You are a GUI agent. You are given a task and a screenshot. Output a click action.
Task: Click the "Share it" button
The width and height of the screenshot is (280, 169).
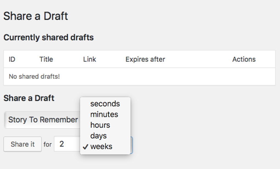tap(22, 144)
